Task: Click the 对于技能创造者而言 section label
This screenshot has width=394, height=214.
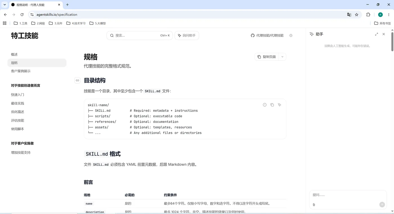Action: pos(26,85)
